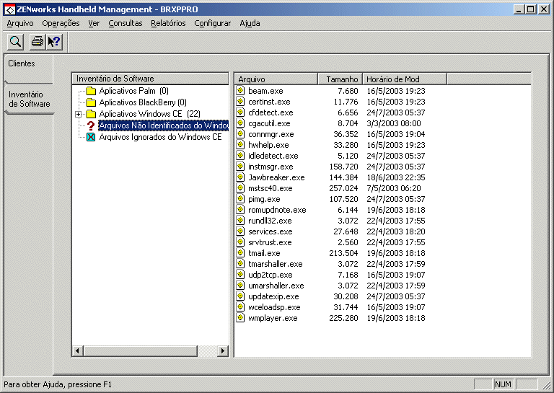Click the tree scrollbar left arrow
The height and width of the screenshot is (393, 554).
pos(78,351)
